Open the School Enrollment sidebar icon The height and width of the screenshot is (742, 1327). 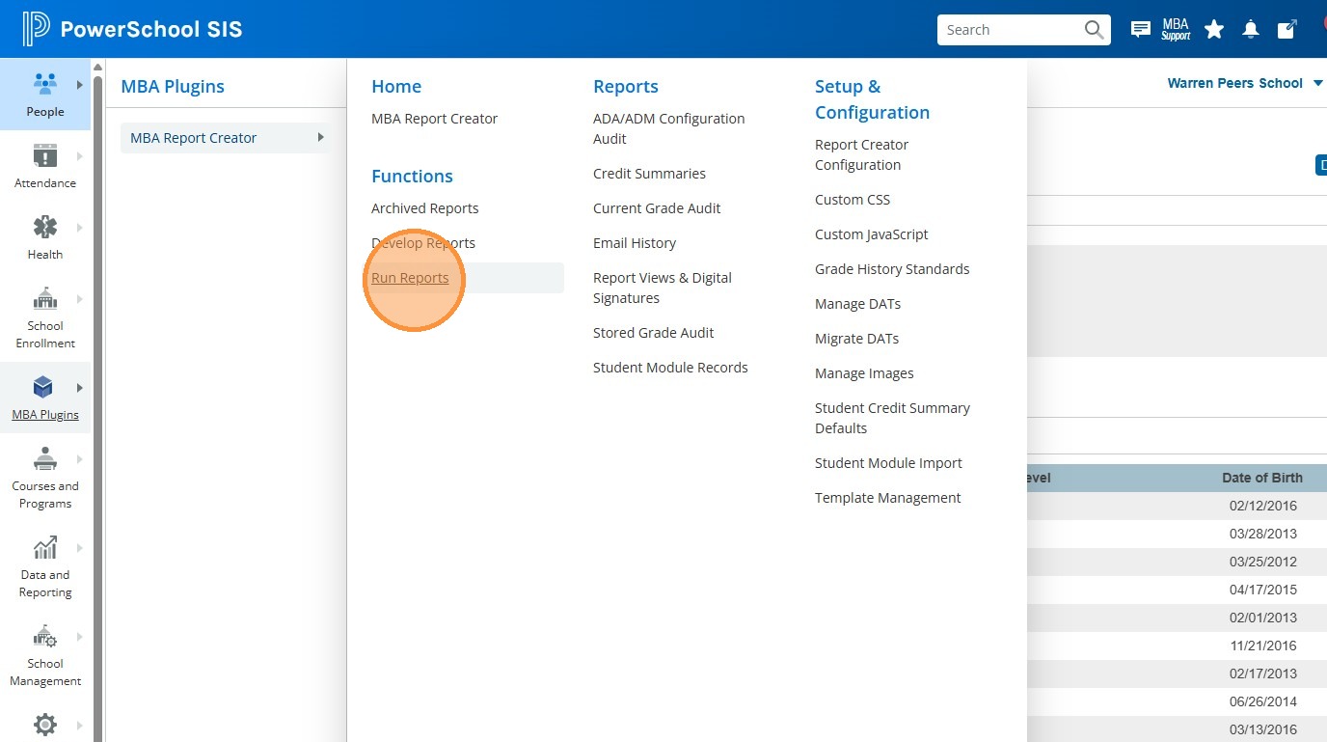(45, 298)
